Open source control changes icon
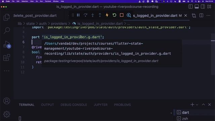This screenshot has height=121, width=215. [194, 15]
